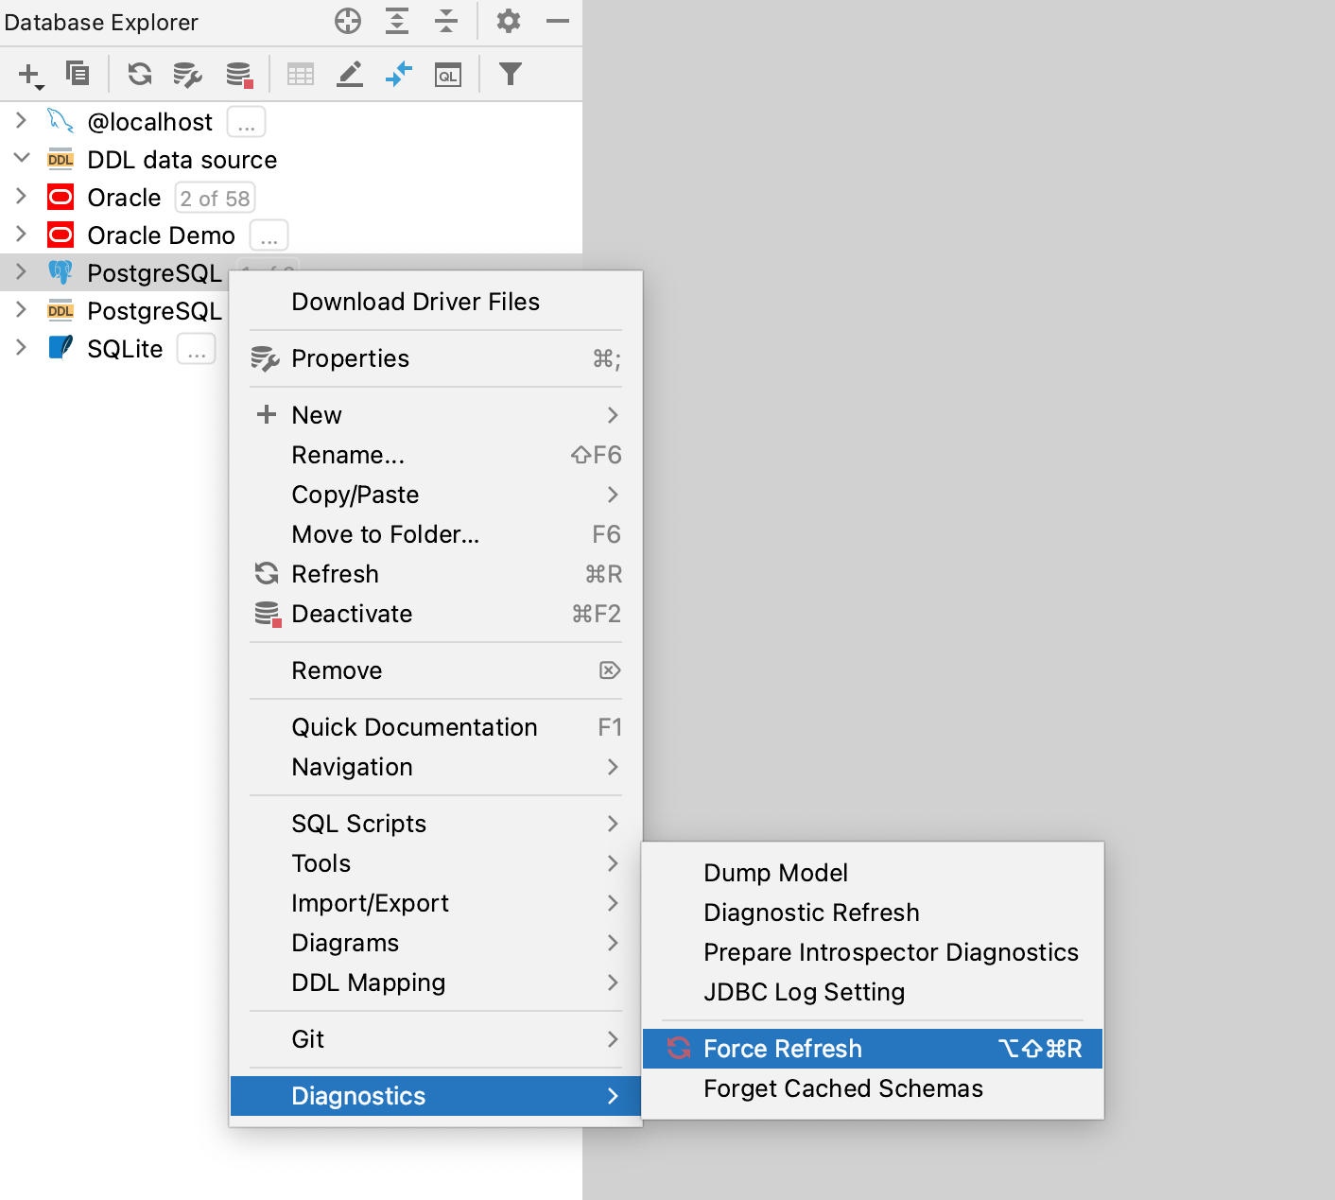This screenshot has height=1200, width=1335.
Task: Toggle collapse-all rows icon in the title bar
Action: pos(444,21)
